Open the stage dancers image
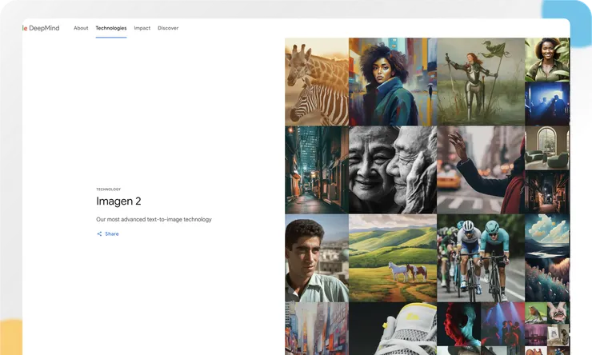 tap(502, 324)
